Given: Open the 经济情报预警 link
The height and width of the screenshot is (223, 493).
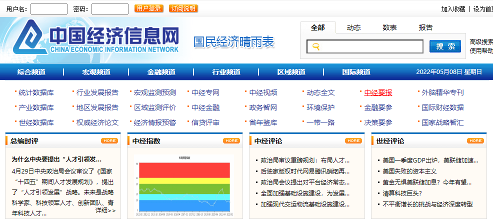Looking at the screenshot, I should tap(155, 122).
